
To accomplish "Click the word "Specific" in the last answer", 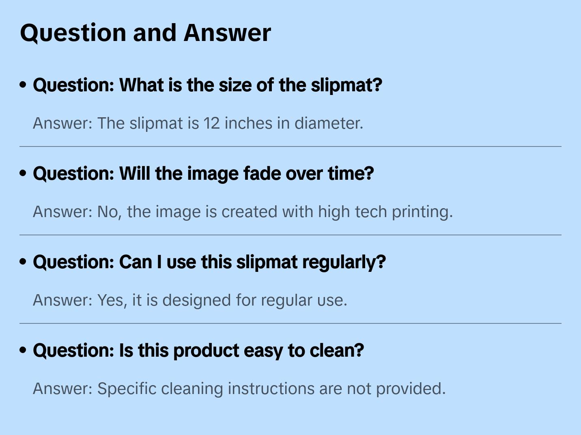I will (x=127, y=389).
